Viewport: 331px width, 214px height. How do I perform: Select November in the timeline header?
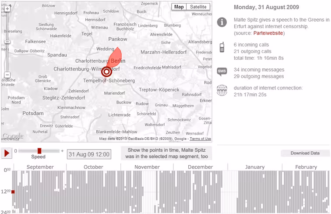(x=147, y=167)
